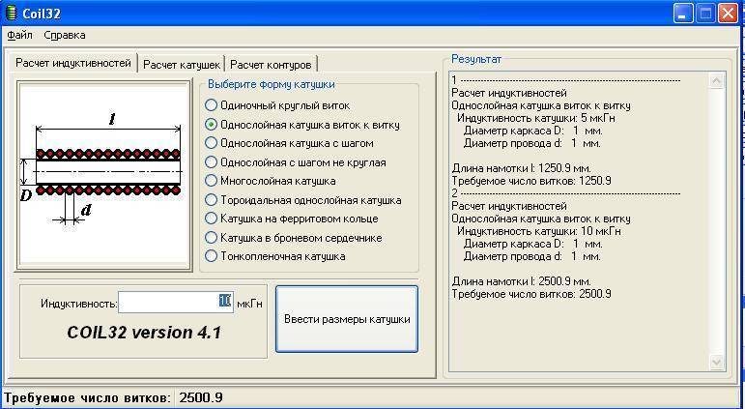This screenshot has height=409, width=745.
Task: Switch to 'Расчет индуктивностей' tab
Action: click(73, 63)
